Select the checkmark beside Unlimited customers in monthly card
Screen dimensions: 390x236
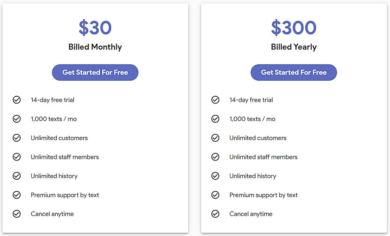point(17,138)
